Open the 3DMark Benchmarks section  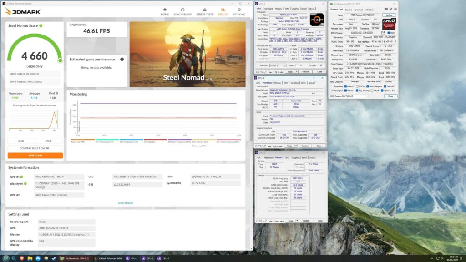[182, 11]
